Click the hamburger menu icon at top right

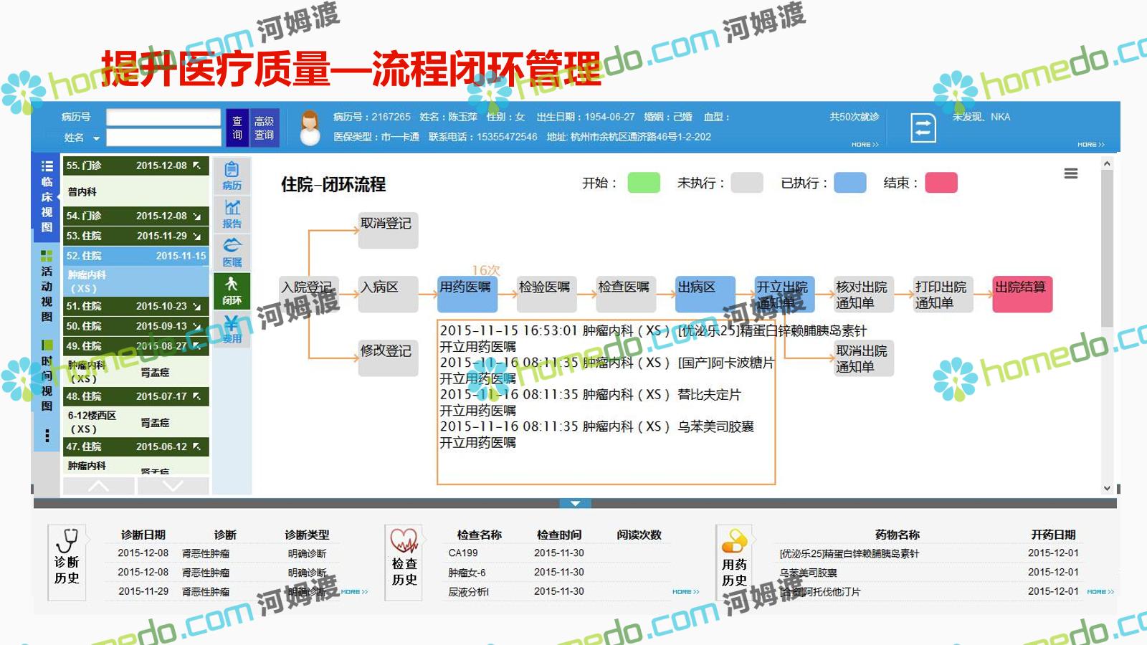1070,173
